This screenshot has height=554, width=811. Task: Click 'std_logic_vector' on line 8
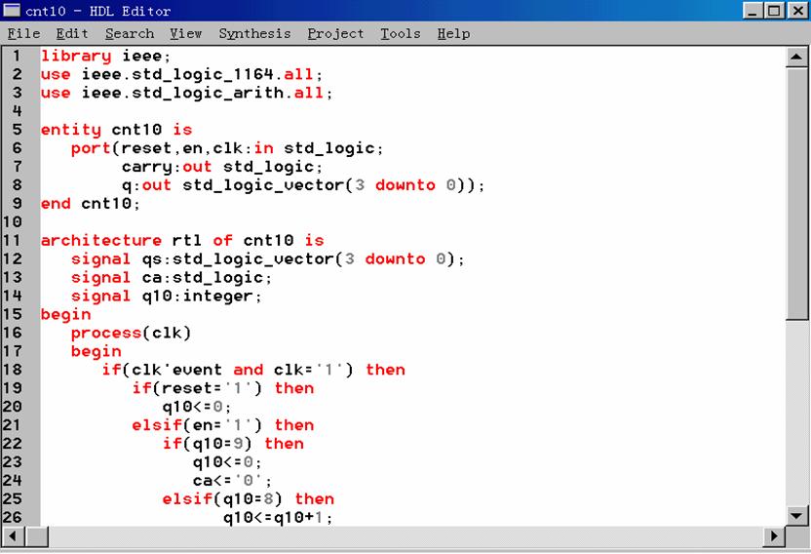[263, 185]
